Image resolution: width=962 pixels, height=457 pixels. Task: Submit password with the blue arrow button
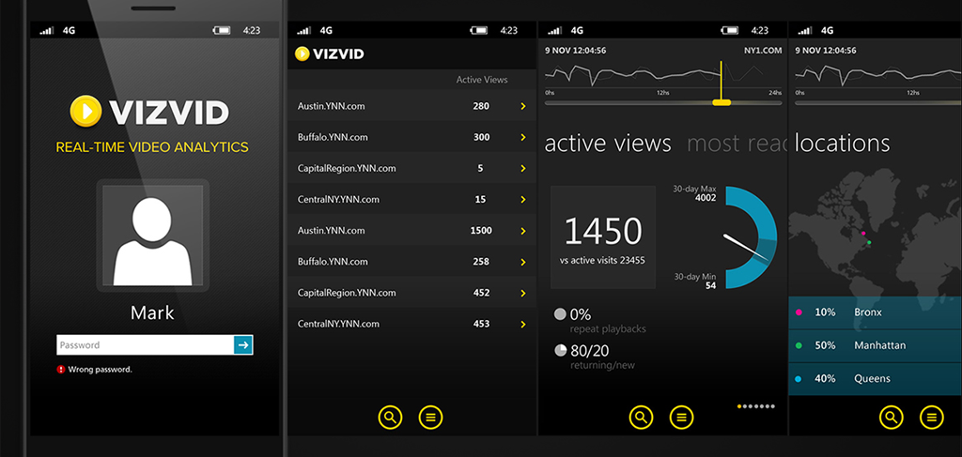(x=243, y=345)
